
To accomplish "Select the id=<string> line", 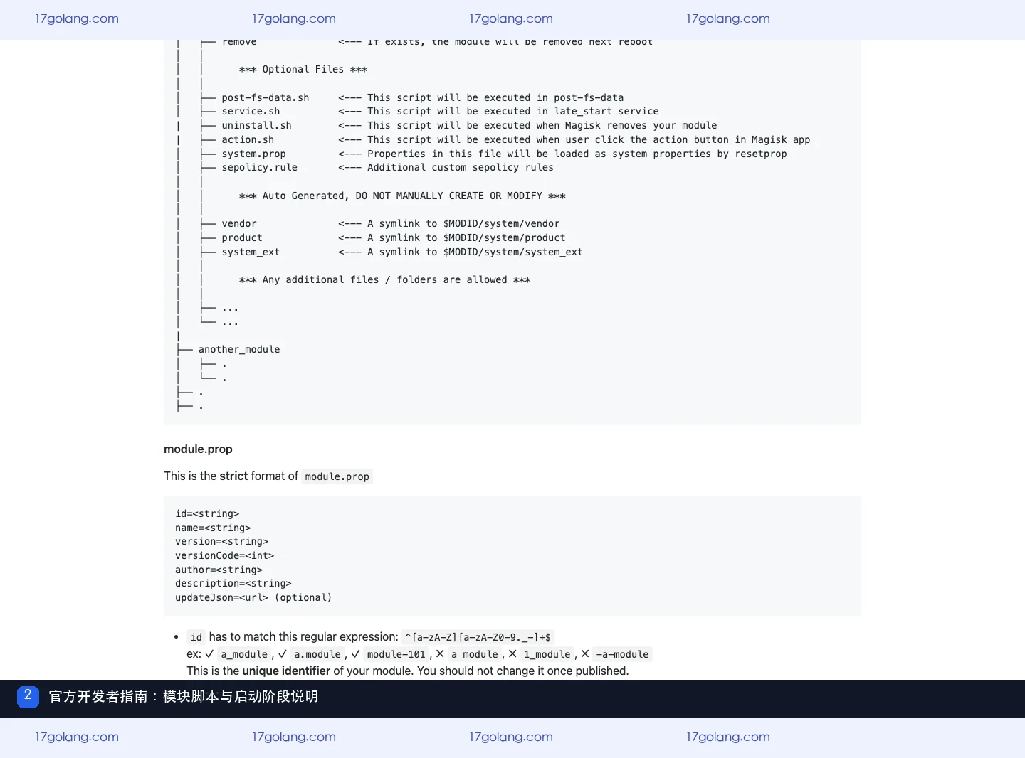I will 207,513.
